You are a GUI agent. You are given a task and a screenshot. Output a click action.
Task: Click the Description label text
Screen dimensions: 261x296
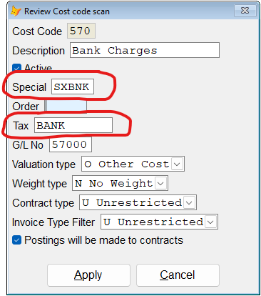[39, 51]
